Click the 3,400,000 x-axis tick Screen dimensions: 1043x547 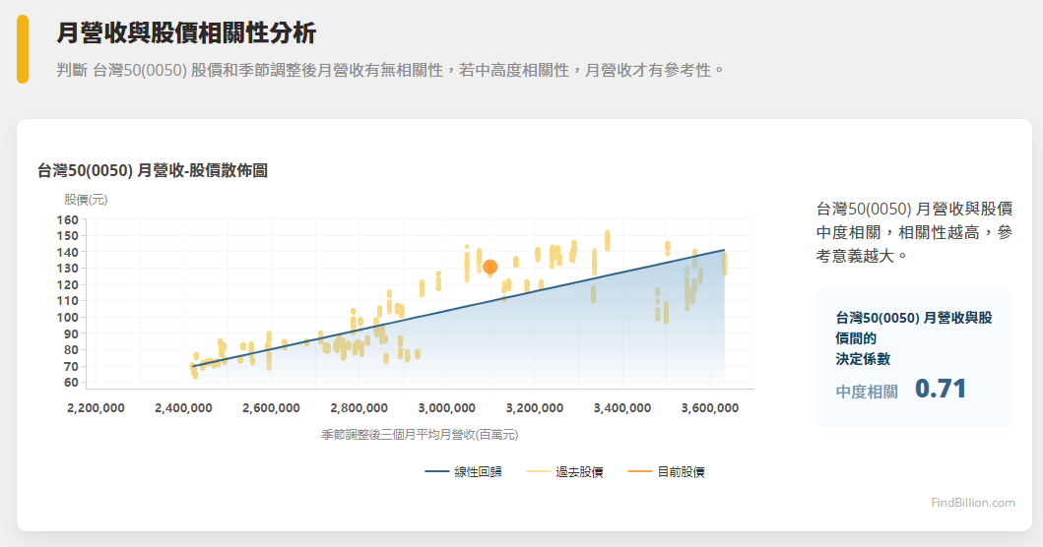click(622, 408)
